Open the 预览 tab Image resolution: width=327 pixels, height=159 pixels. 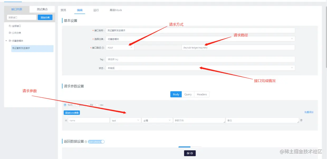(x=63, y=10)
